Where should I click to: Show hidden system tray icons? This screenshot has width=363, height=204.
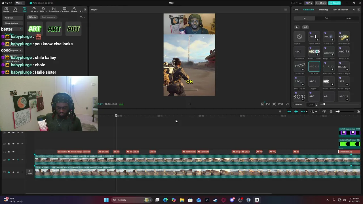pos(328,200)
